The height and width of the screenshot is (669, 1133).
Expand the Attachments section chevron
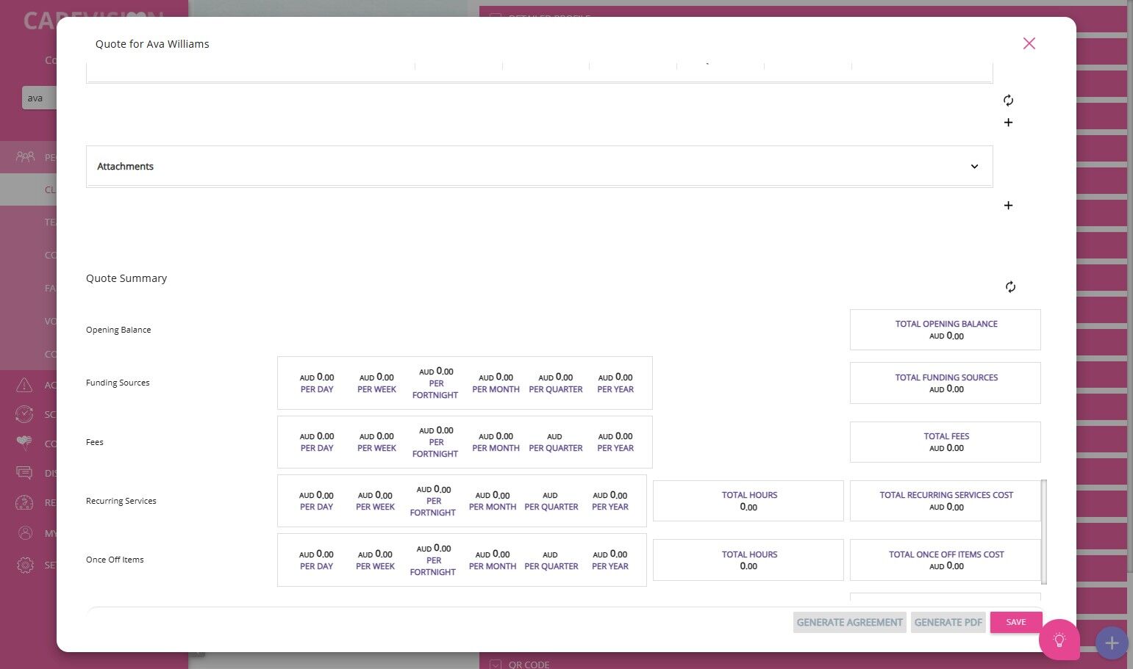pyautogui.click(x=974, y=167)
